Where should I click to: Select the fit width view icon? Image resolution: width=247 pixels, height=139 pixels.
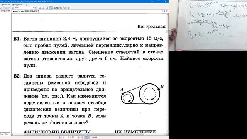(43, 8)
